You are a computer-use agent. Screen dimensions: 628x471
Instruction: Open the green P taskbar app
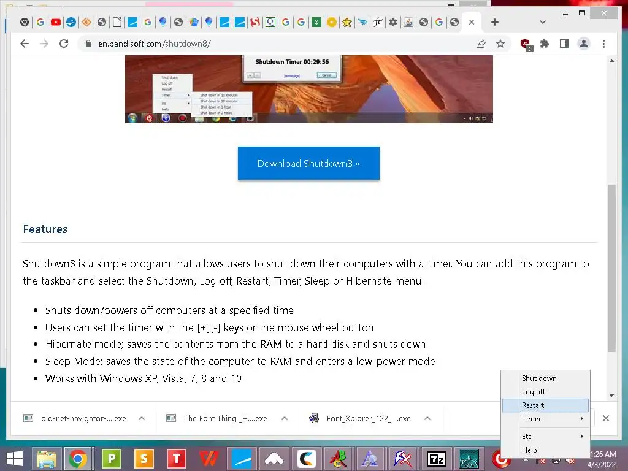click(112, 459)
